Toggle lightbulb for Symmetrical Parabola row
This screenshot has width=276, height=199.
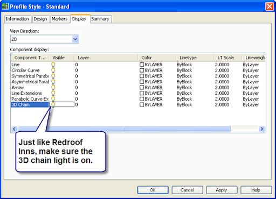(x=53, y=76)
